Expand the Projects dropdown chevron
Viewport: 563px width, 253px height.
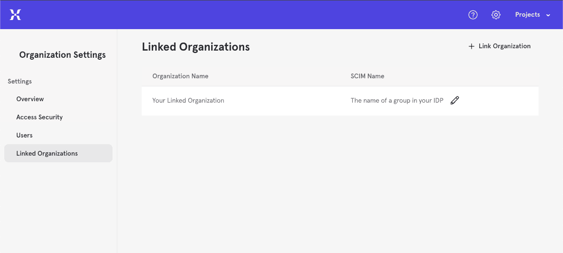(548, 15)
